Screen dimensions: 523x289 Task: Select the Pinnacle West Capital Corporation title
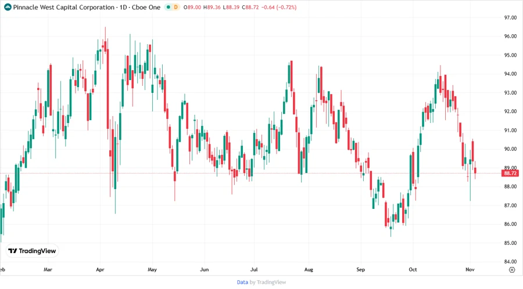(64, 7)
